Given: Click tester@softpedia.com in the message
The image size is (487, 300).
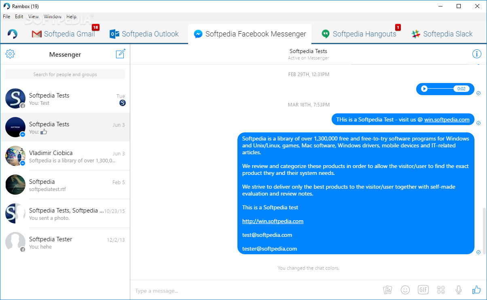Looking at the screenshot, I should pyautogui.click(x=269, y=249).
